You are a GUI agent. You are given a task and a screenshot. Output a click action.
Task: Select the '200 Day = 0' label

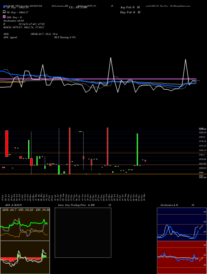click(x=14, y=17)
